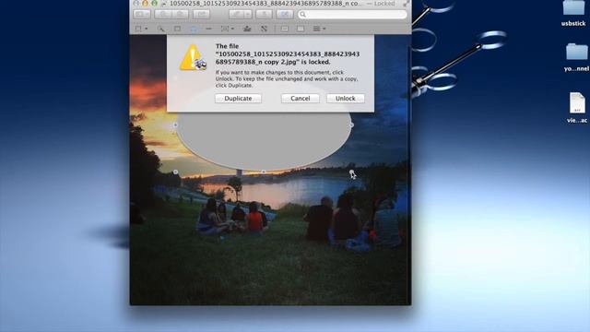Open the Adjust Color tool

point(247,29)
